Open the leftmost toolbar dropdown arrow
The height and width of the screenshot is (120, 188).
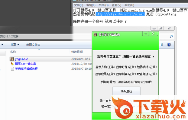[x=2, y=45]
